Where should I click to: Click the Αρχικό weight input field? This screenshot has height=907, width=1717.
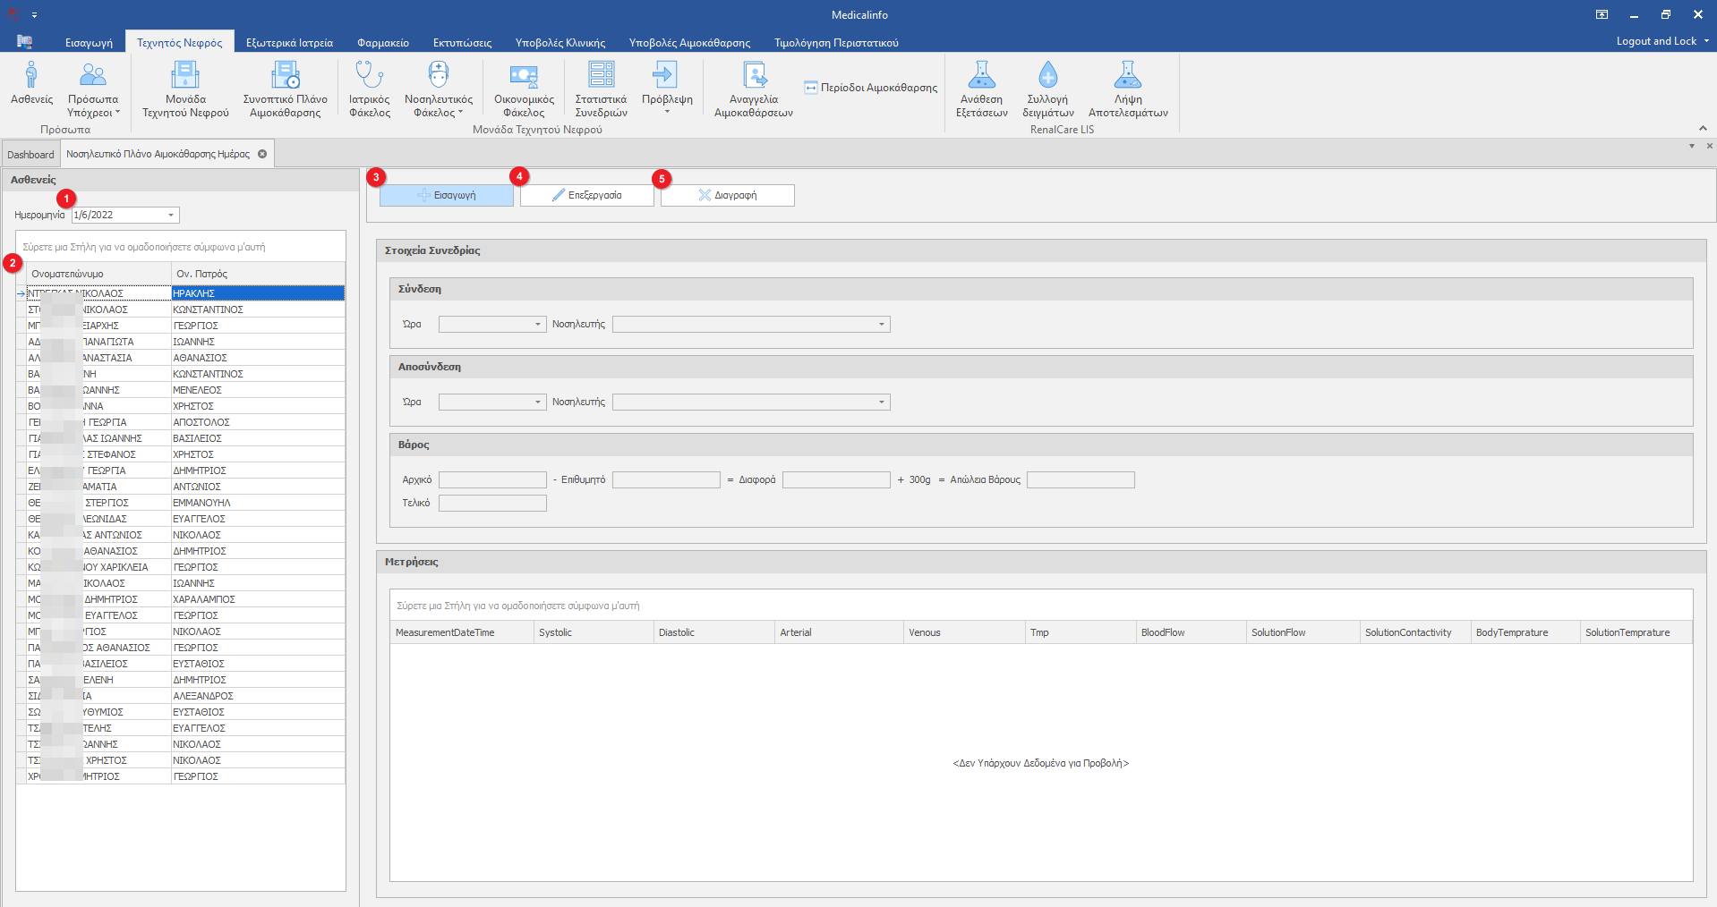point(492,480)
